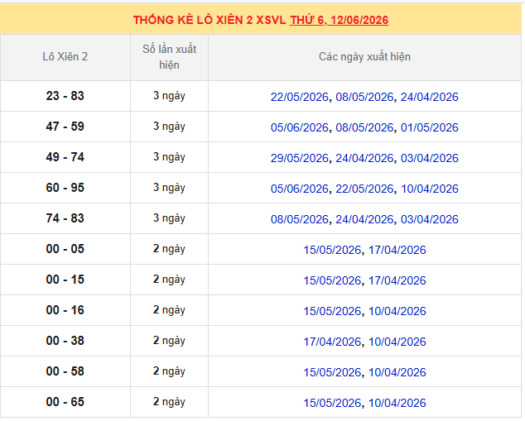Select the '00 - 65' pair cell
The image size is (525, 421).
click(x=65, y=402)
